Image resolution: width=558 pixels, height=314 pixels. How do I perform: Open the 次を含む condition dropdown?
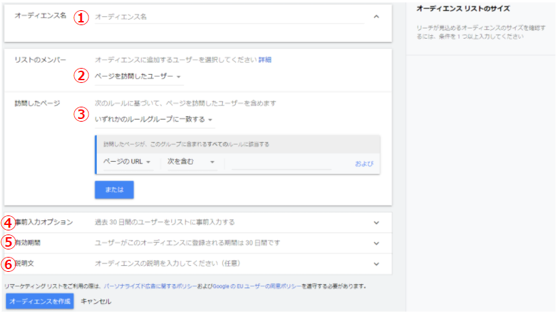191,162
